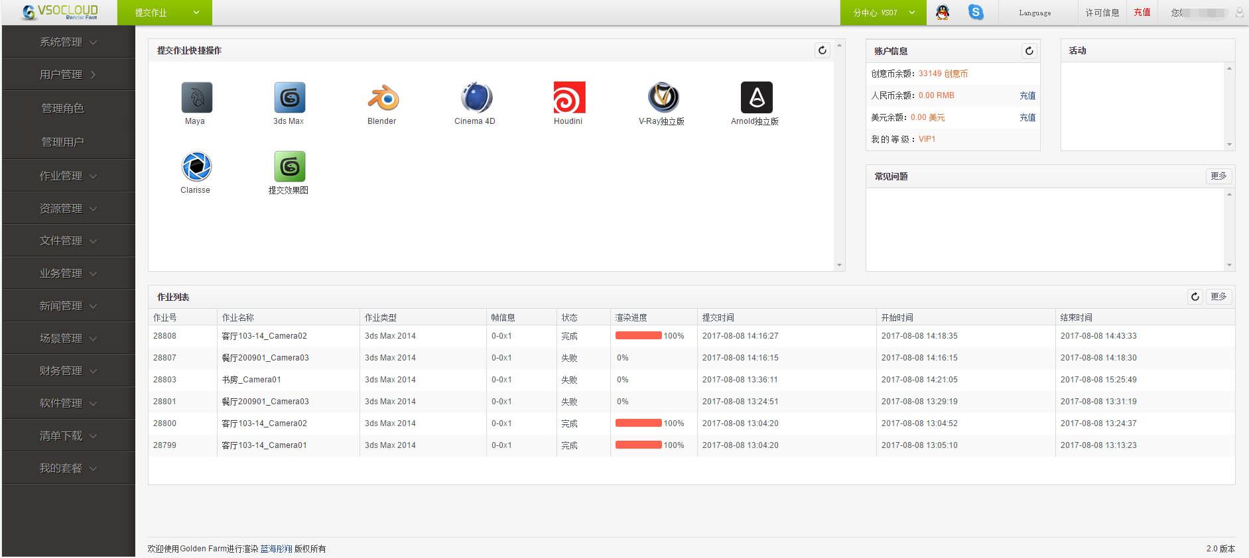
Task: Open the 3ds Max submission icon
Action: [x=290, y=97]
